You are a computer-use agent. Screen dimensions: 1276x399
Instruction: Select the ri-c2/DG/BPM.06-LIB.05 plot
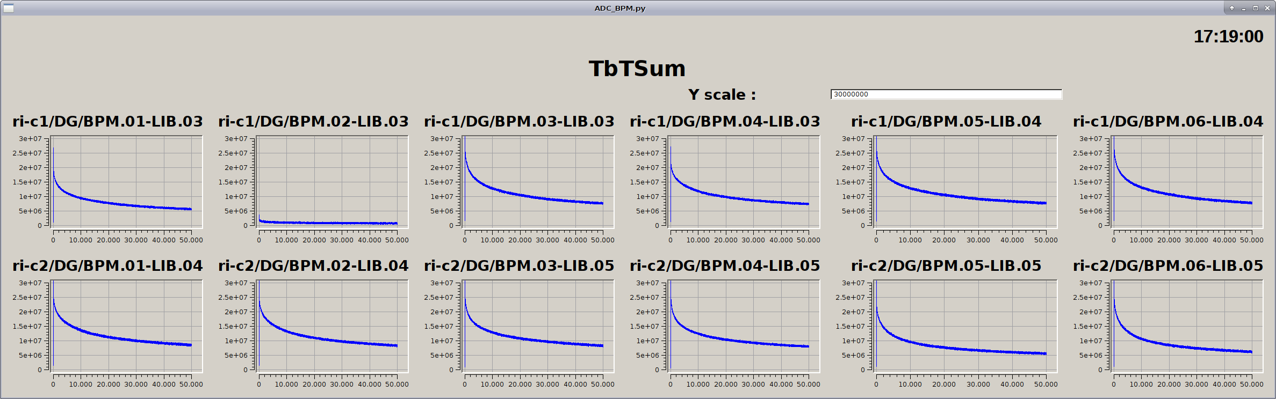tap(1187, 326)
